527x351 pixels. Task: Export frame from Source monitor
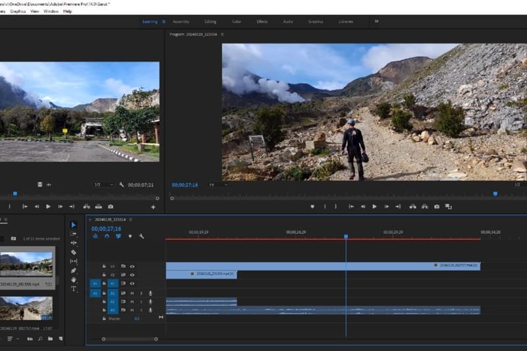point(111,207)
